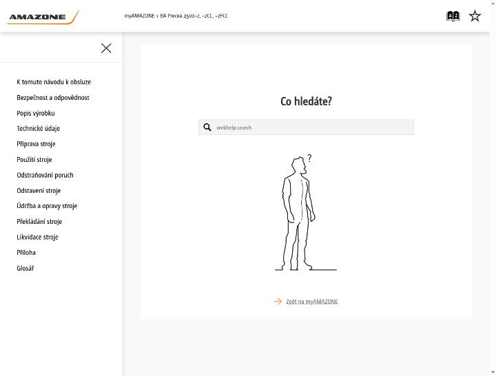Go to Technické údaje section
Screen dimensions: 496x376
click(39, 128)
